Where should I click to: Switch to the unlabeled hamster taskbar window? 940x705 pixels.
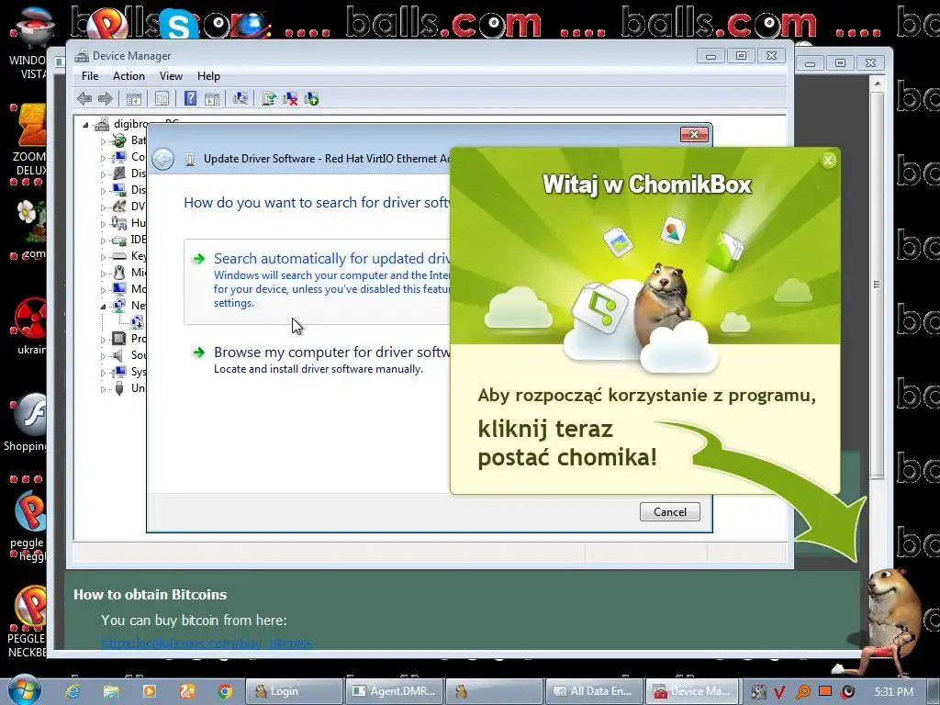pyautogui.click(x=493, y=691)
